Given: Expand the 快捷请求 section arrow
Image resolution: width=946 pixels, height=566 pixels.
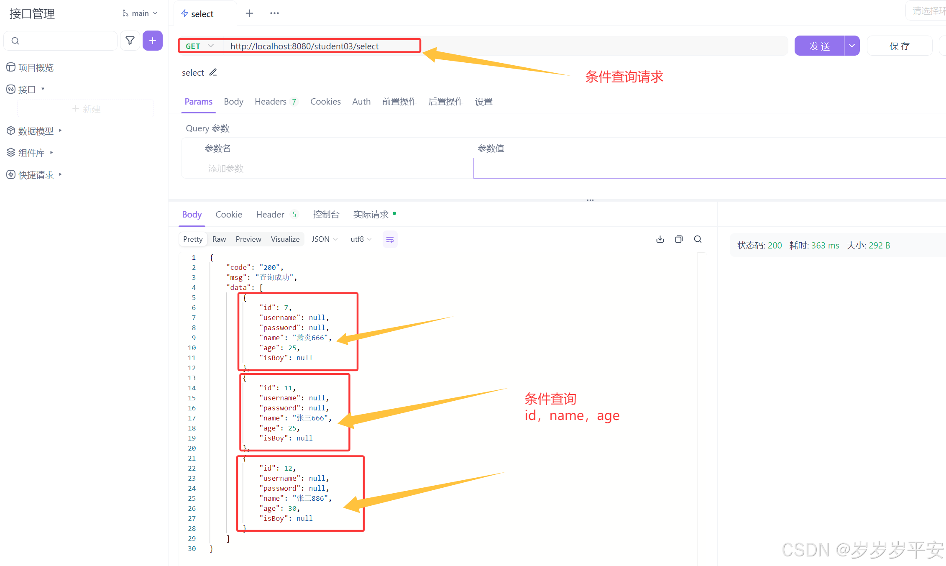Looking at the screenshot, I should (60, 174).
